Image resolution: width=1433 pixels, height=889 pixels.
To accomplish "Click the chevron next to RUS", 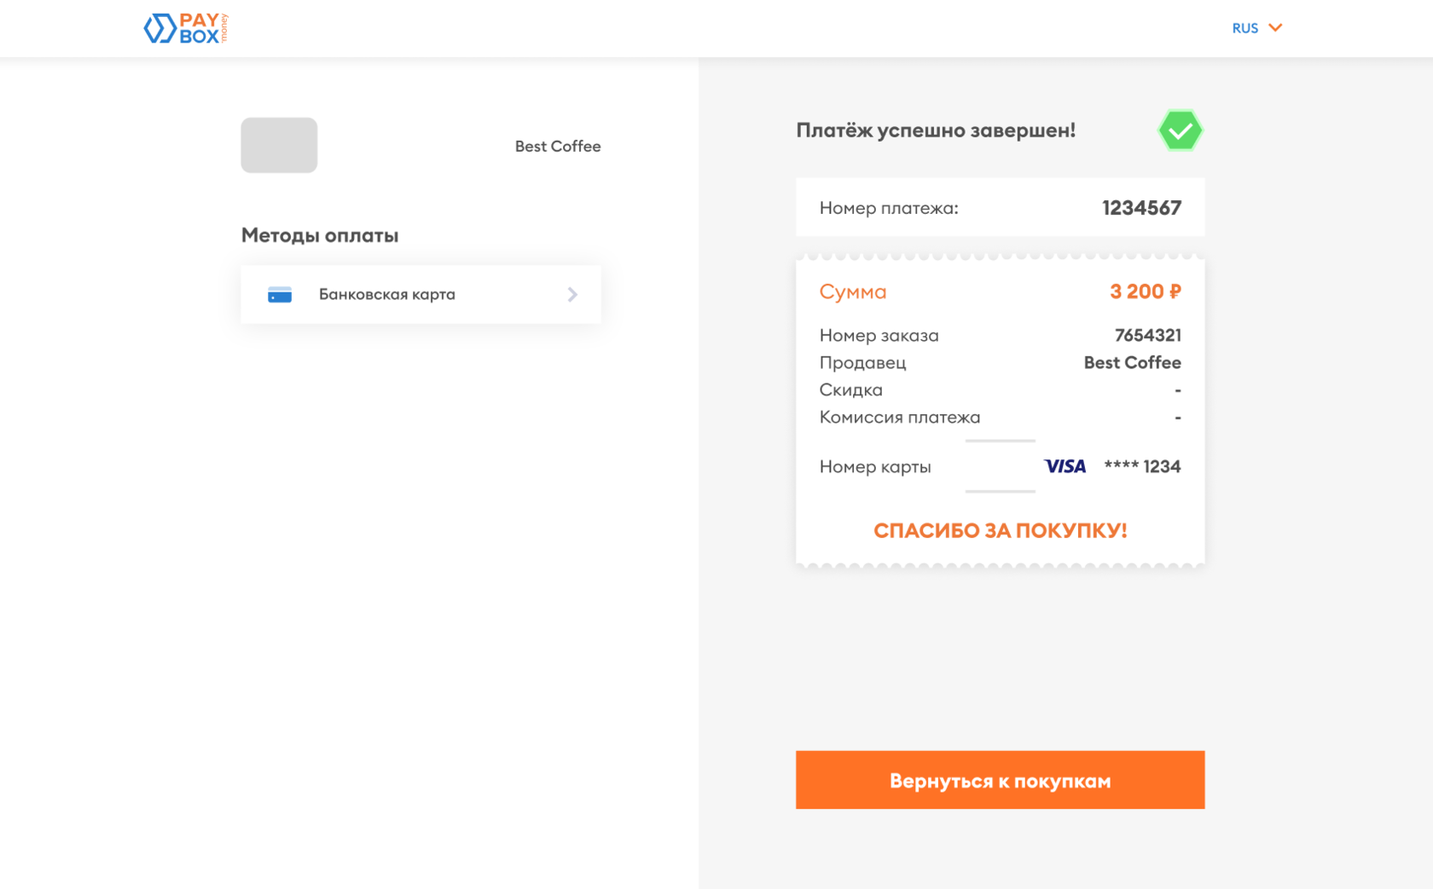I will click(x=1275, y=28).
